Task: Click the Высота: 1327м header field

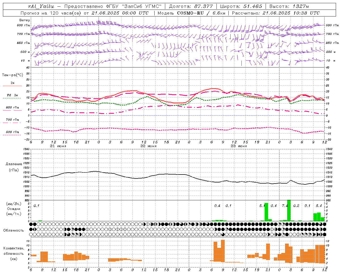Action: 289,6
